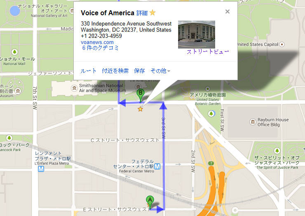Click the 2nd St SW street label
This screenshot has height=216, width=305.
(x=193, y=161)
